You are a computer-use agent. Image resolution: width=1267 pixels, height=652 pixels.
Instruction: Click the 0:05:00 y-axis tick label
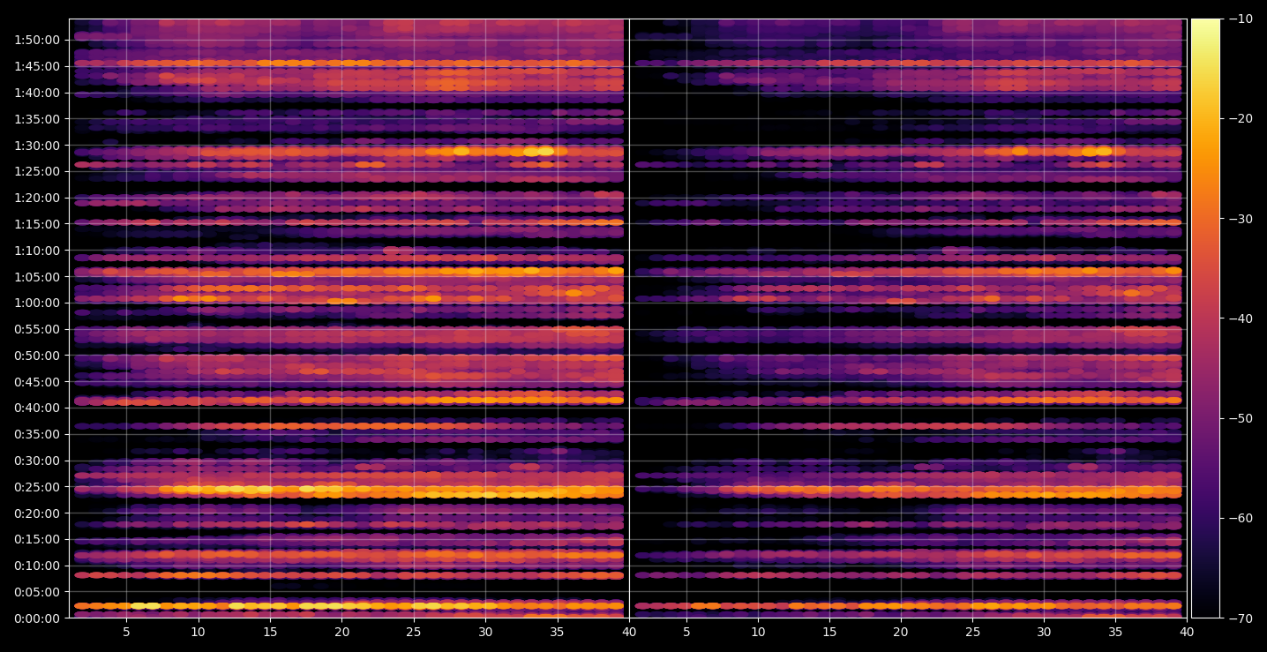[x=37, y=592]
